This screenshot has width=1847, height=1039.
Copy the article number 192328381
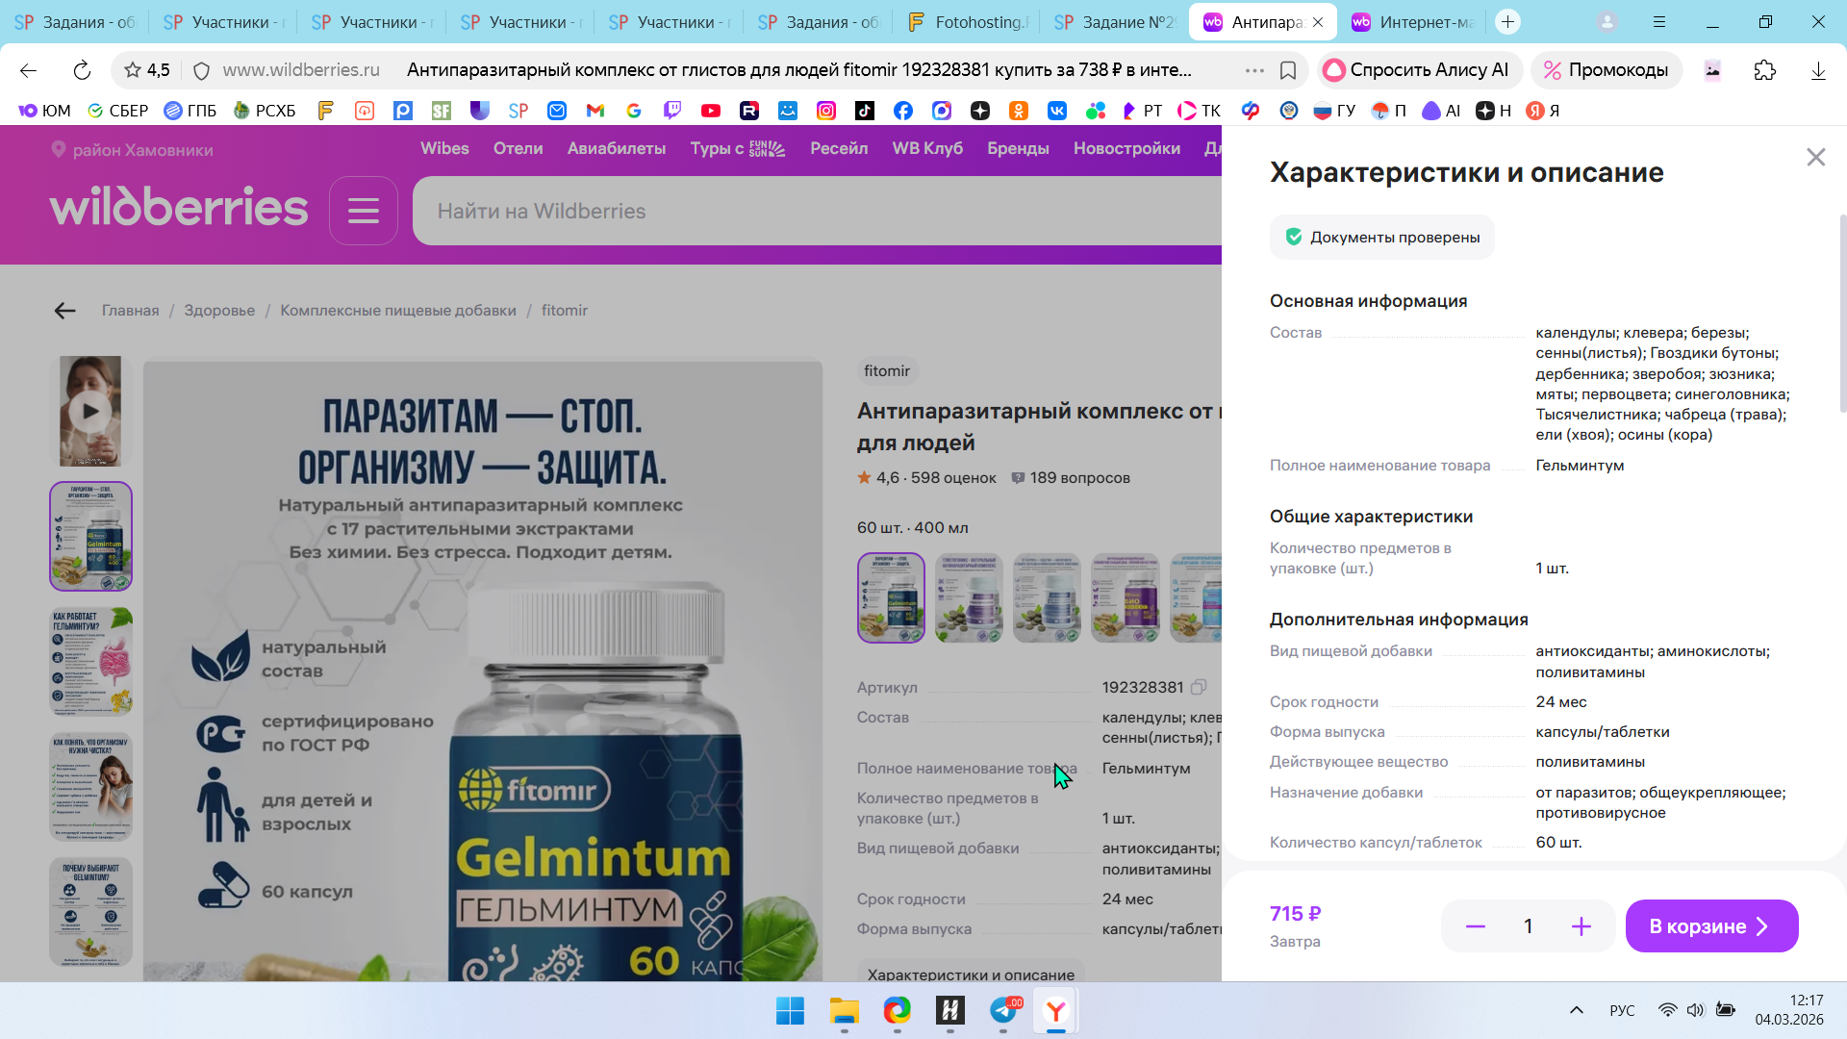[1199, 687]
